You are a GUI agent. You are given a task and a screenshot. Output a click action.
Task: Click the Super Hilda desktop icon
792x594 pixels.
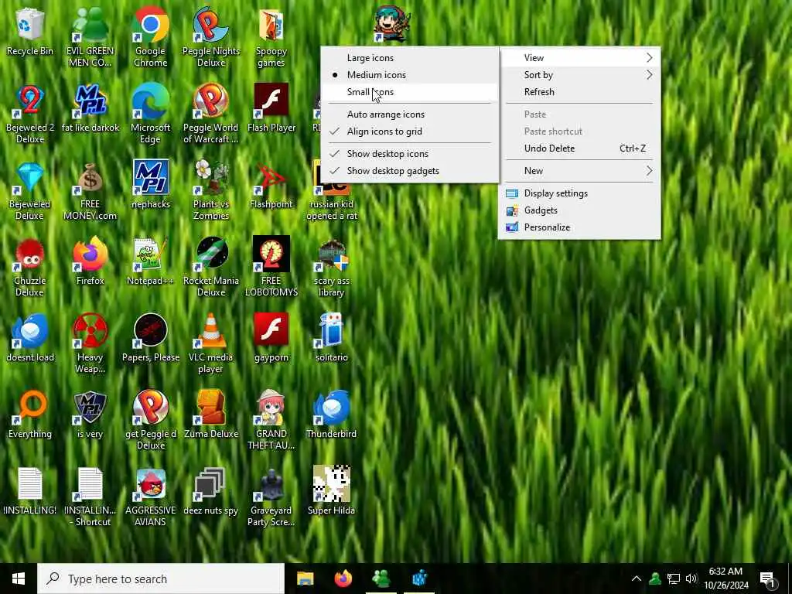click(331, 491)
